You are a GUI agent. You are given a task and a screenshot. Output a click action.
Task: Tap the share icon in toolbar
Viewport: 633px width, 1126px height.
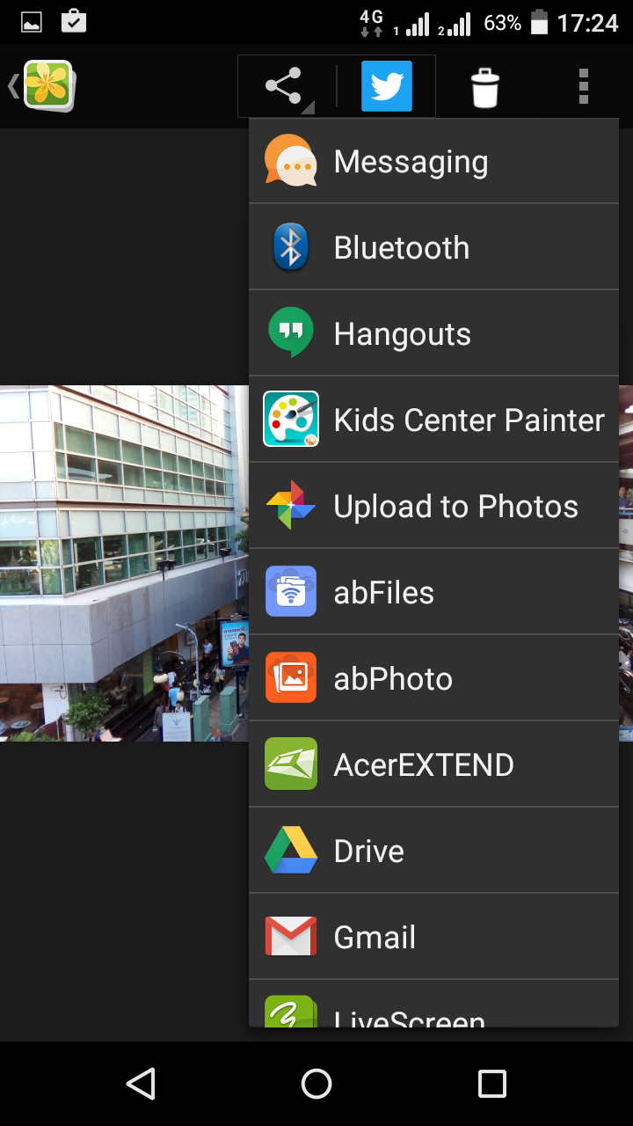coord(284,87)
